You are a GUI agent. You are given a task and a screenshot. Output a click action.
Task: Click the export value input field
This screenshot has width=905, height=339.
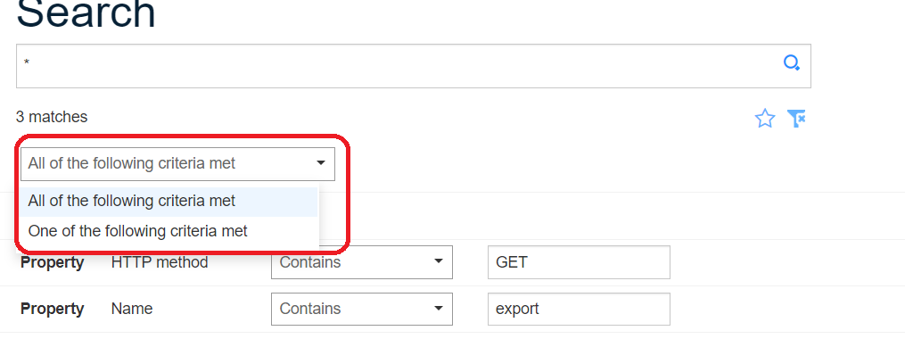tap(579, 309)
